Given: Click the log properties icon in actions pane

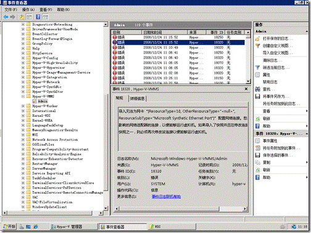Looking at the screenshot, I should [x=257, y=75].
